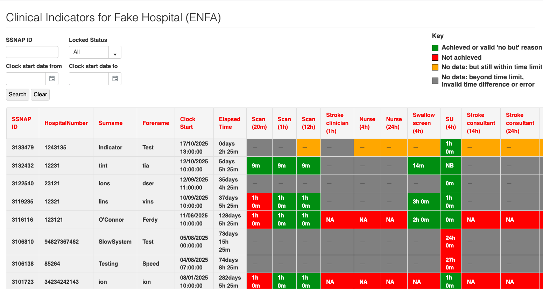Click the Stroke clinician (1h) column header
This screenshot has width=543, height=289.
337,123
